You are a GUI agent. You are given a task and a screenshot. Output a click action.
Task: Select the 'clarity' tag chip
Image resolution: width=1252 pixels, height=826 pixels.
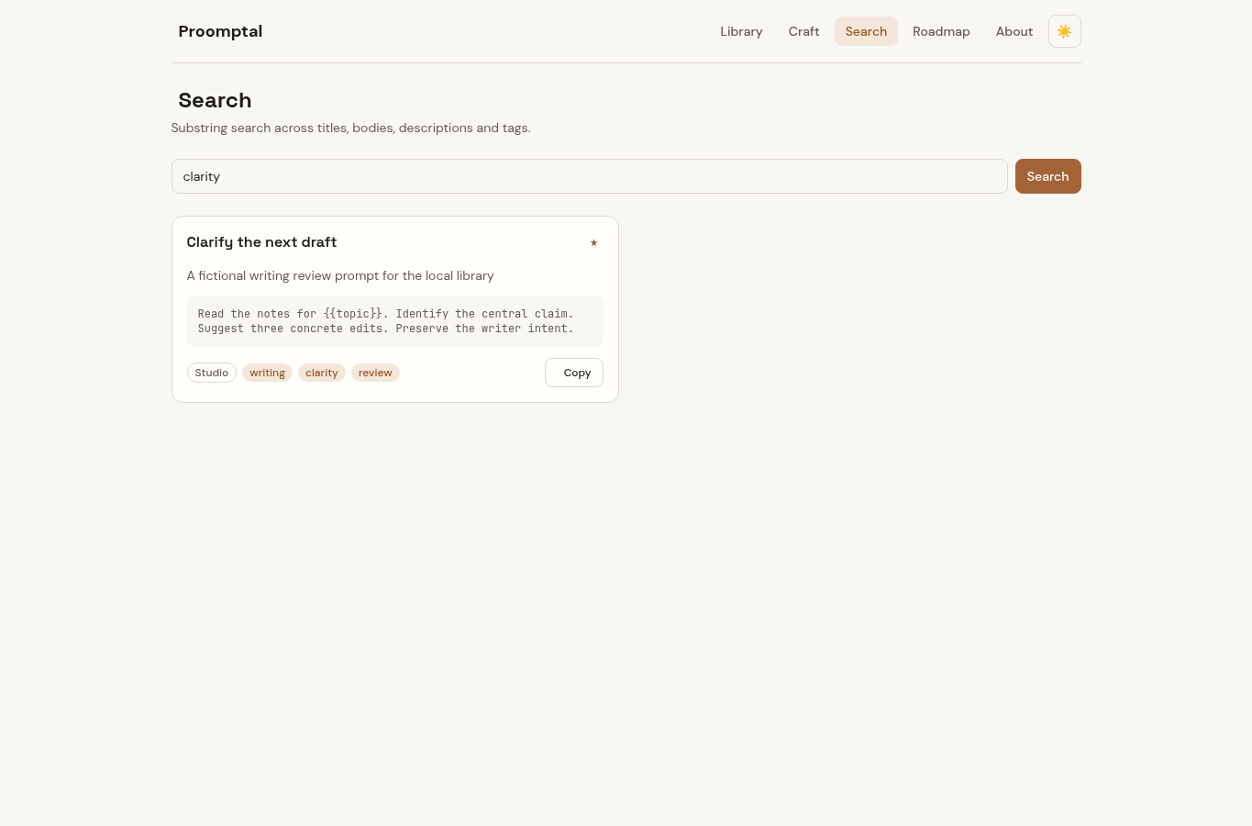point(322,373)
